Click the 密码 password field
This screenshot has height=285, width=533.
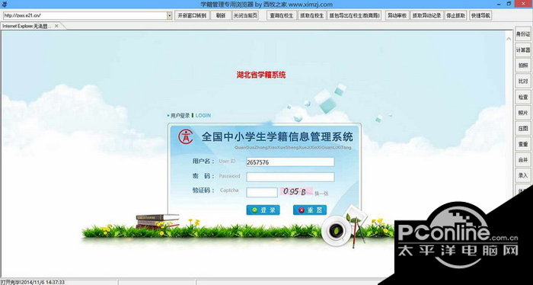290,177
